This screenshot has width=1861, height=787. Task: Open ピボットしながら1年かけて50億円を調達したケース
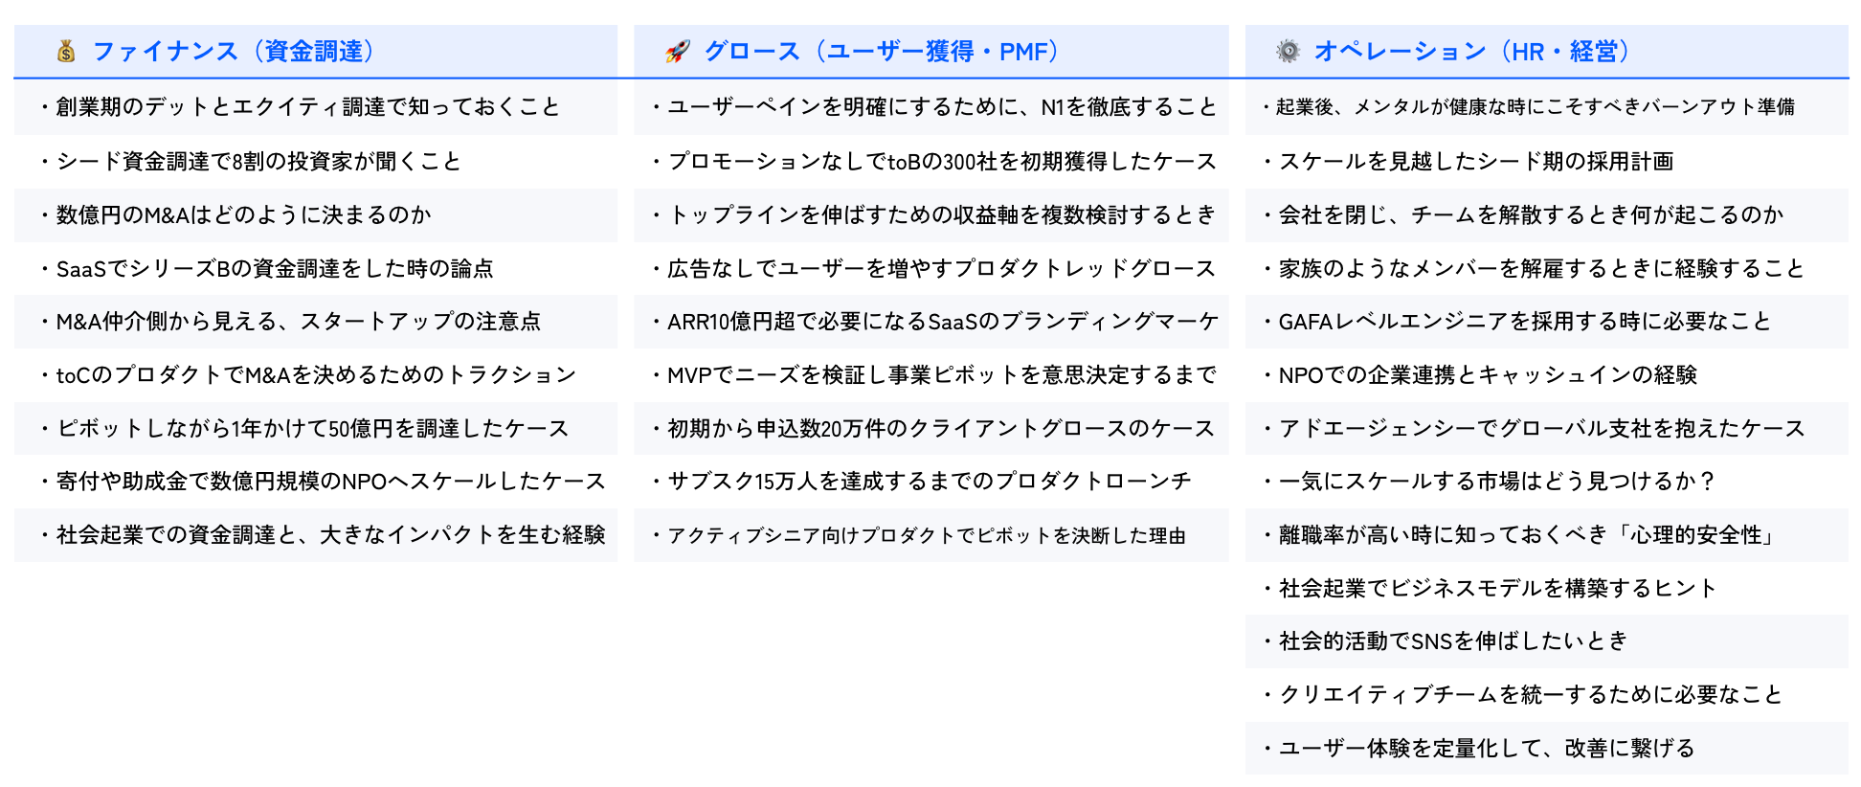point(316,428)
